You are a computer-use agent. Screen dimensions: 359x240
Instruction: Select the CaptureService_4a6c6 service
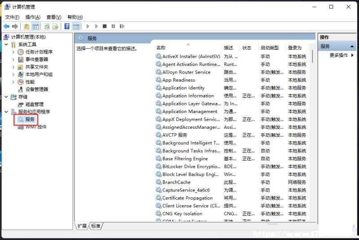coord(186,190)
